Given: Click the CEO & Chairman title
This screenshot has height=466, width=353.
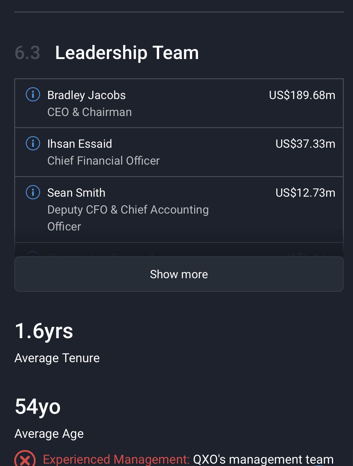Looking at the screenshot, I should (89, 112).
